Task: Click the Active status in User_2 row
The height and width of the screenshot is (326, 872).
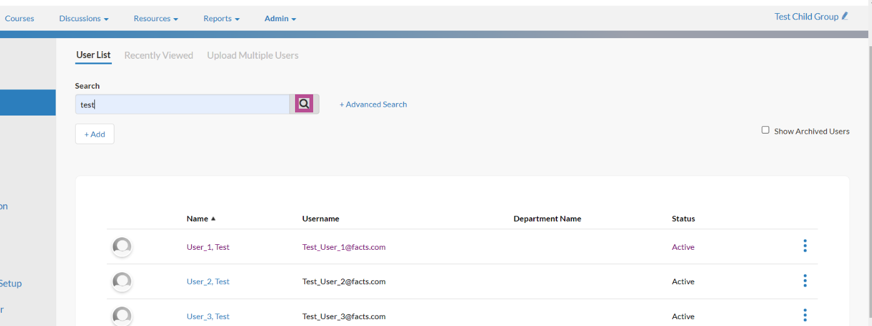Action: (683, 282)
